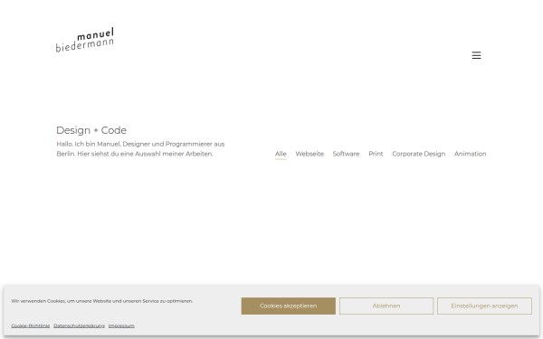Open the Datenschutzerklärung link

pos(79,325)
